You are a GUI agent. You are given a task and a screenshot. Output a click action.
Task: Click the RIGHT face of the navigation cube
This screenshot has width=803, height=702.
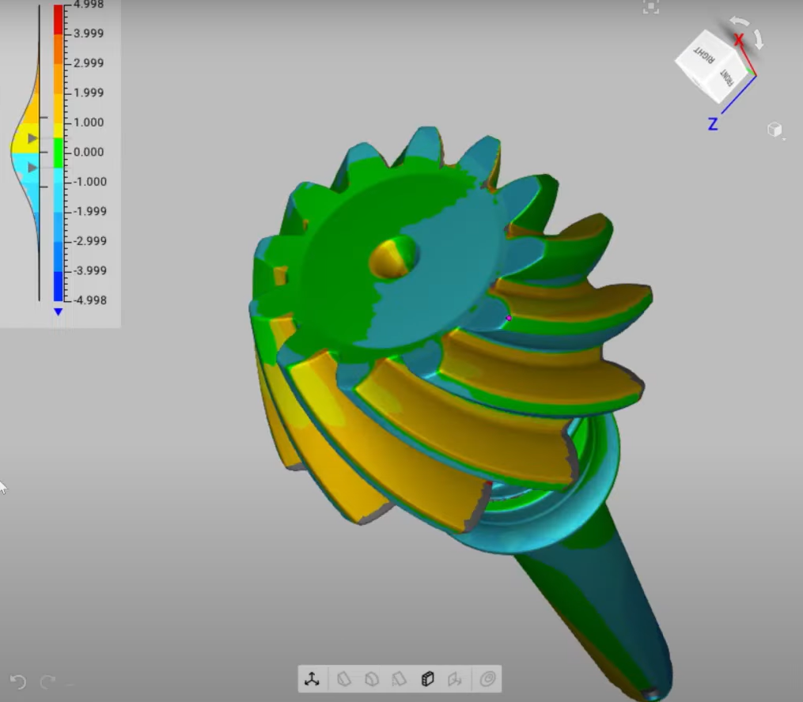pyautogui.click(x=703, y=57)
